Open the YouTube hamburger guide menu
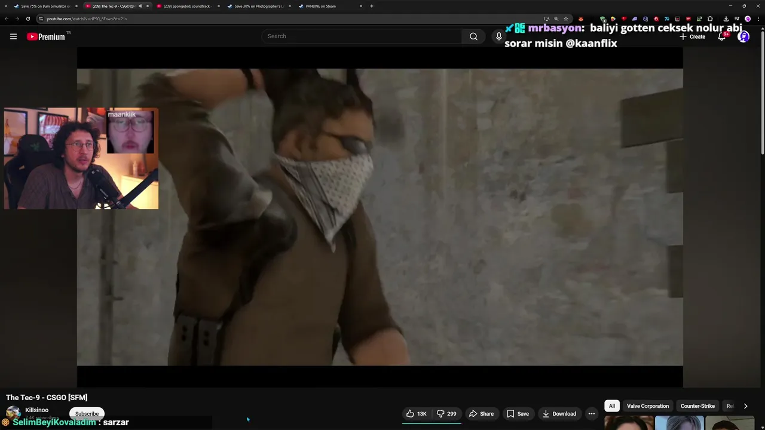 pyautogui.click(x=13, y=36)
